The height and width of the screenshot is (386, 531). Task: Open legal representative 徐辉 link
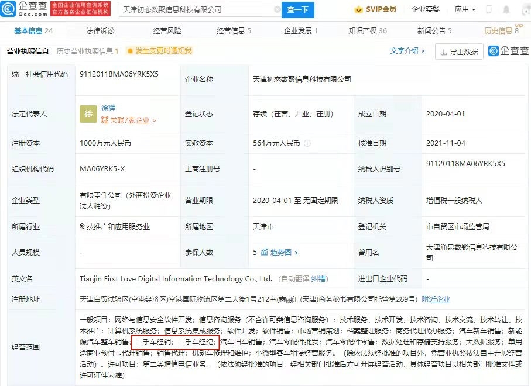tap(108, 108)
